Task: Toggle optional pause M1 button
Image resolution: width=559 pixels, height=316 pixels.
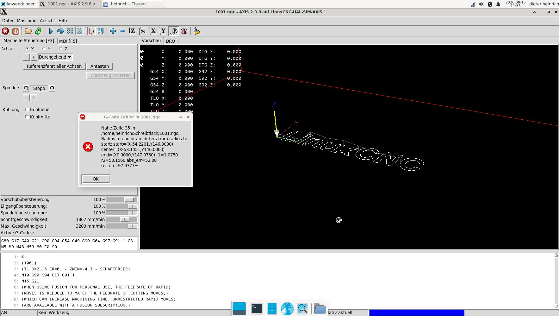Action: (x=101, y=31)
